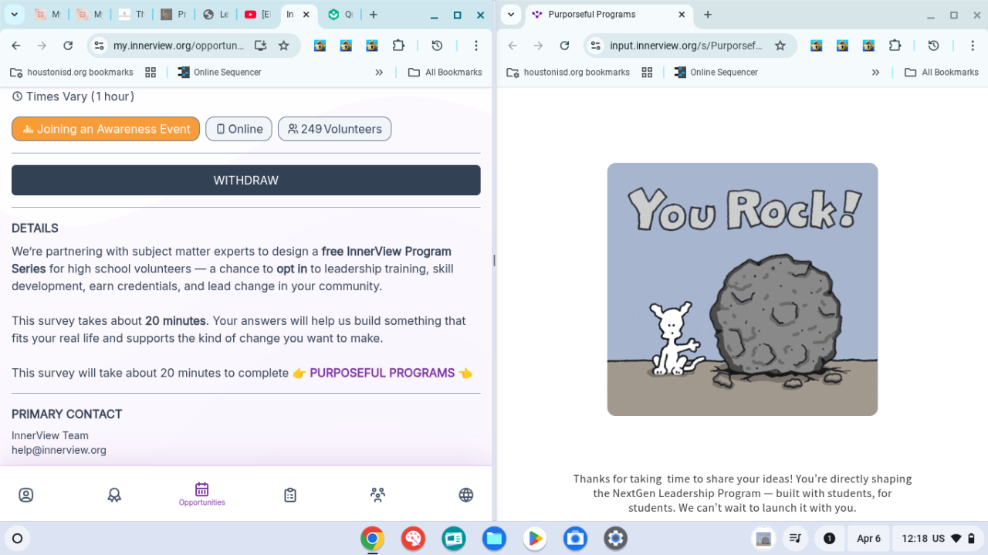This screenshot has width=988, height=555.
Task: Click the Online tag
Action: point(239,129)
